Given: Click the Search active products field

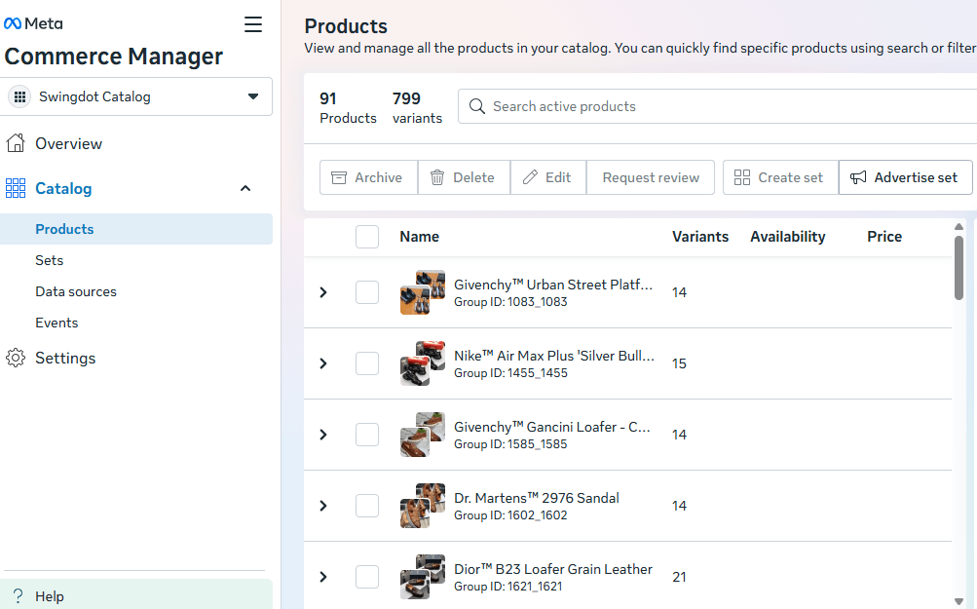Looking at the screenshot, I should (717, 106).
